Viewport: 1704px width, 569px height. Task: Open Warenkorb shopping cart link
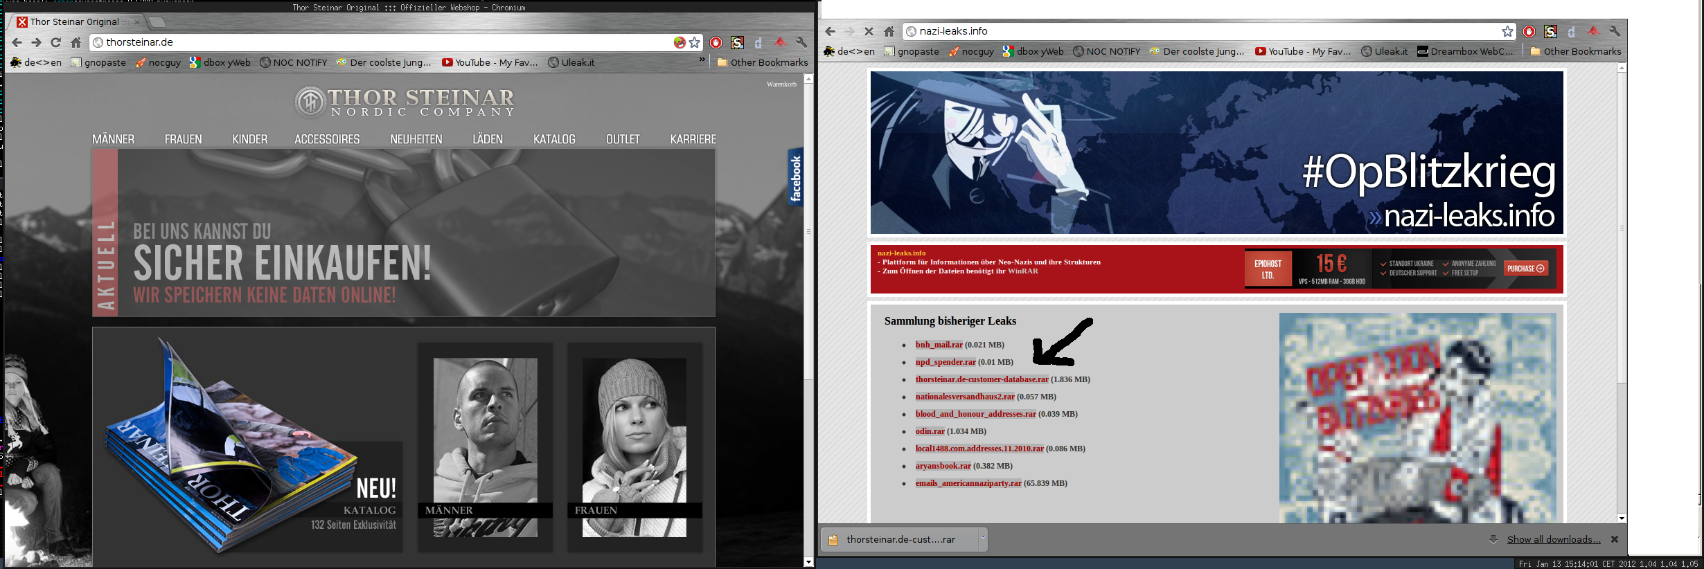click(781, 84)
